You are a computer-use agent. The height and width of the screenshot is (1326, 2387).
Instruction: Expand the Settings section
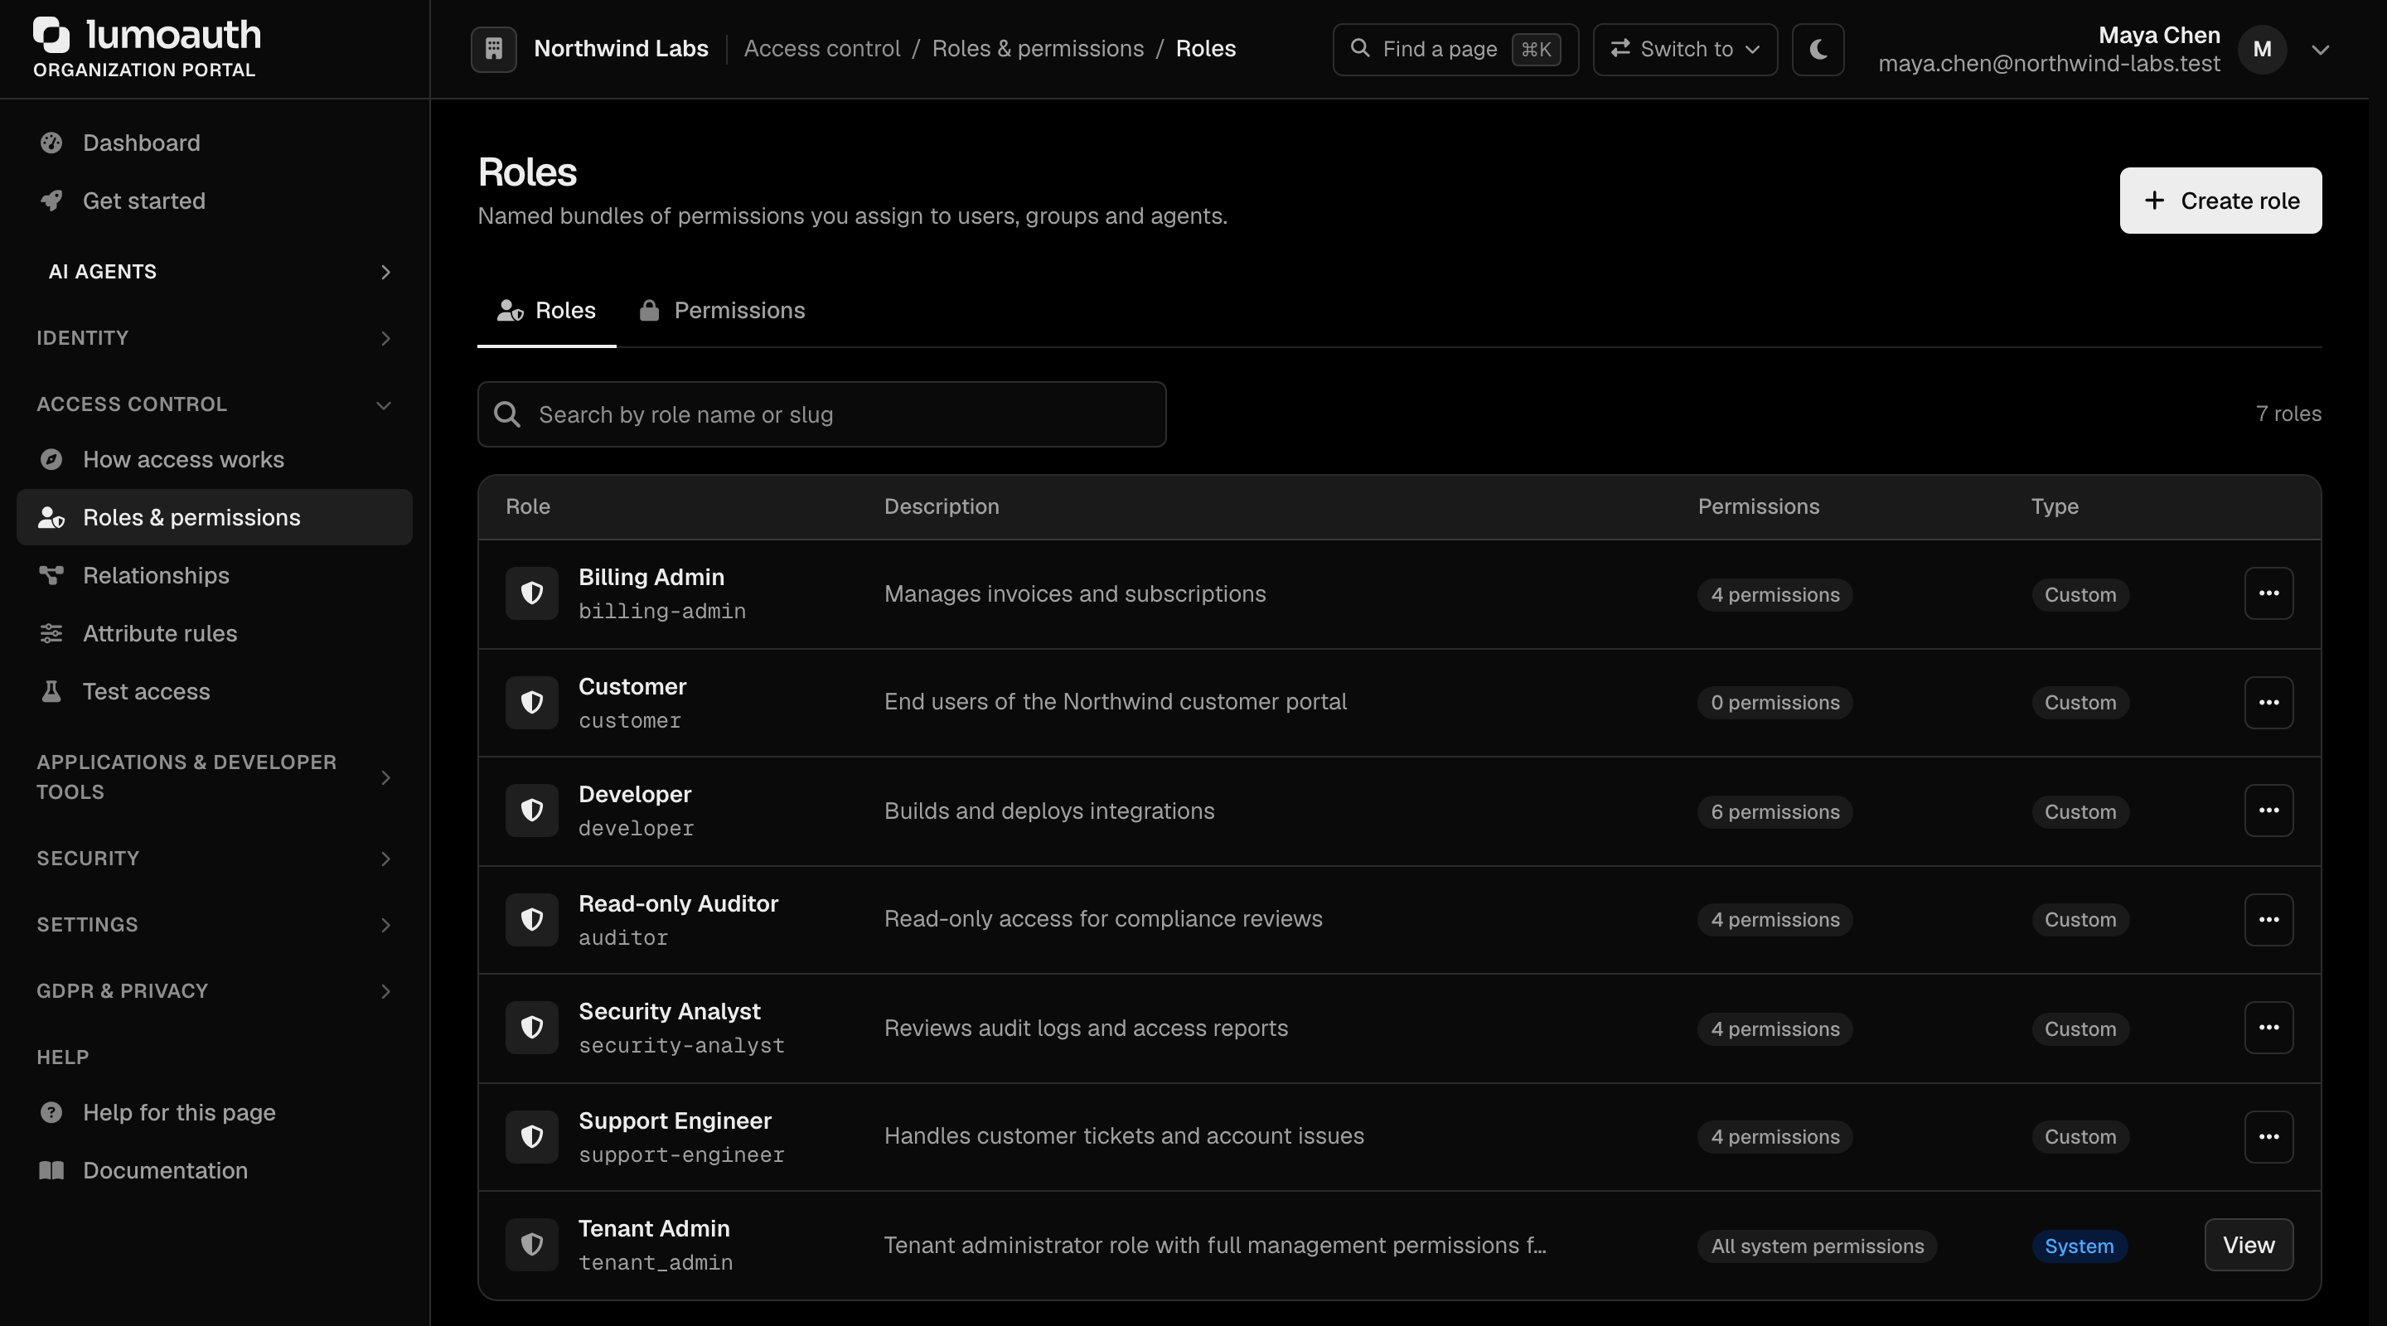(x=214, y=925)
